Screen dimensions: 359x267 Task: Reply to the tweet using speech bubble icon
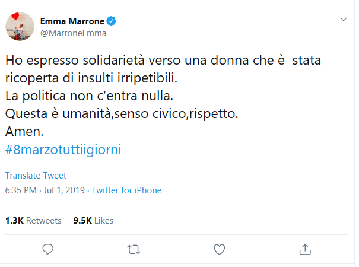click(x=49, y=248)
